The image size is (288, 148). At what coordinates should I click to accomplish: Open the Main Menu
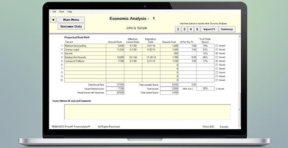coord(71,20)
